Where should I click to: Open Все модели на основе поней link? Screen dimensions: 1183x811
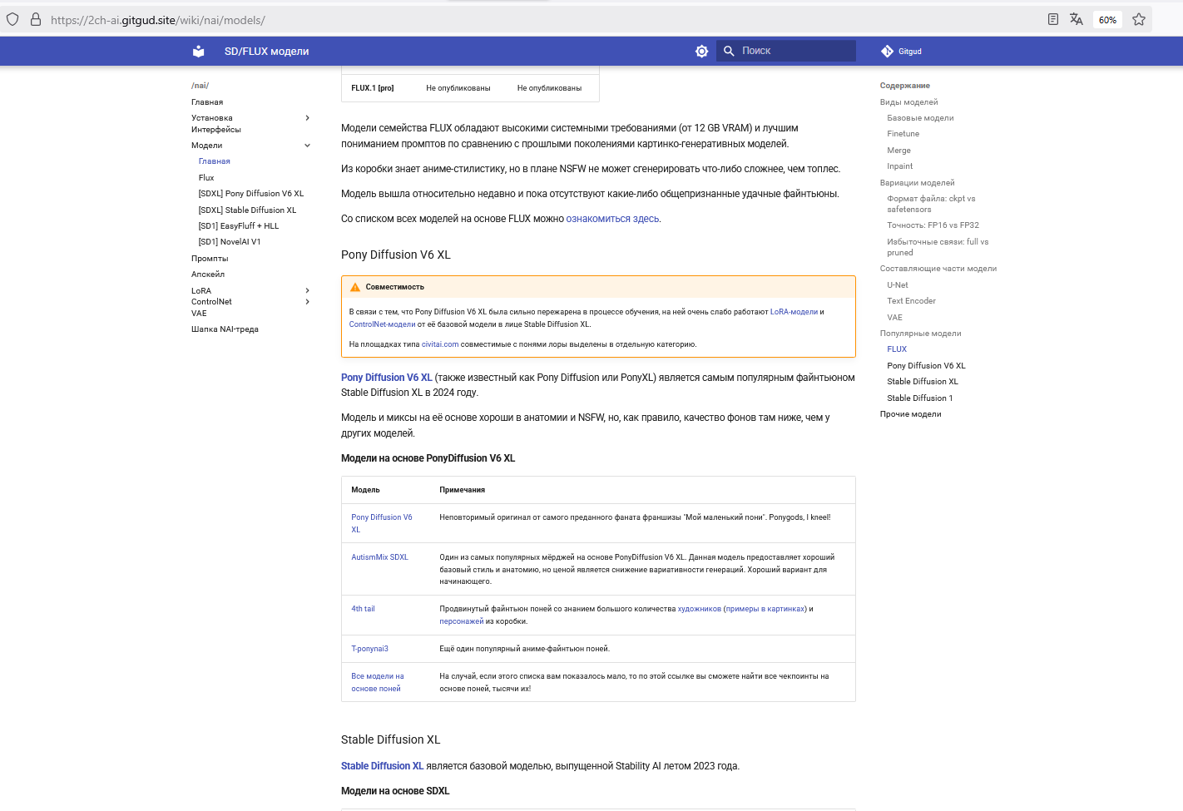pyautogui.click(x=378, y=682)
